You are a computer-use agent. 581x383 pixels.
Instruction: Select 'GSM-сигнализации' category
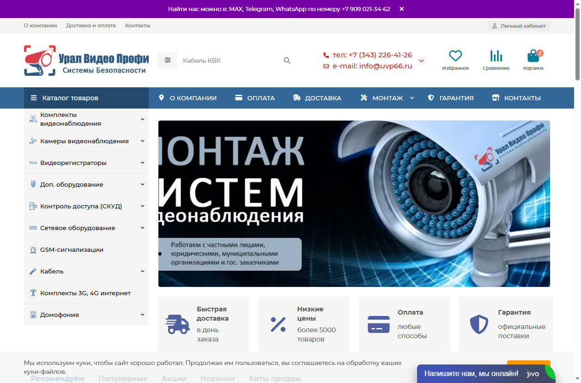point(72,249)
